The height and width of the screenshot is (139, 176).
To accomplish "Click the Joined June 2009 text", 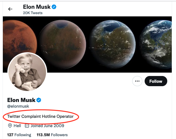I will (x=47, y=126).
